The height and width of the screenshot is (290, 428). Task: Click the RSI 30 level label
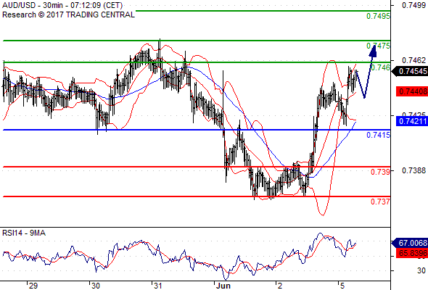pos(421,270)
